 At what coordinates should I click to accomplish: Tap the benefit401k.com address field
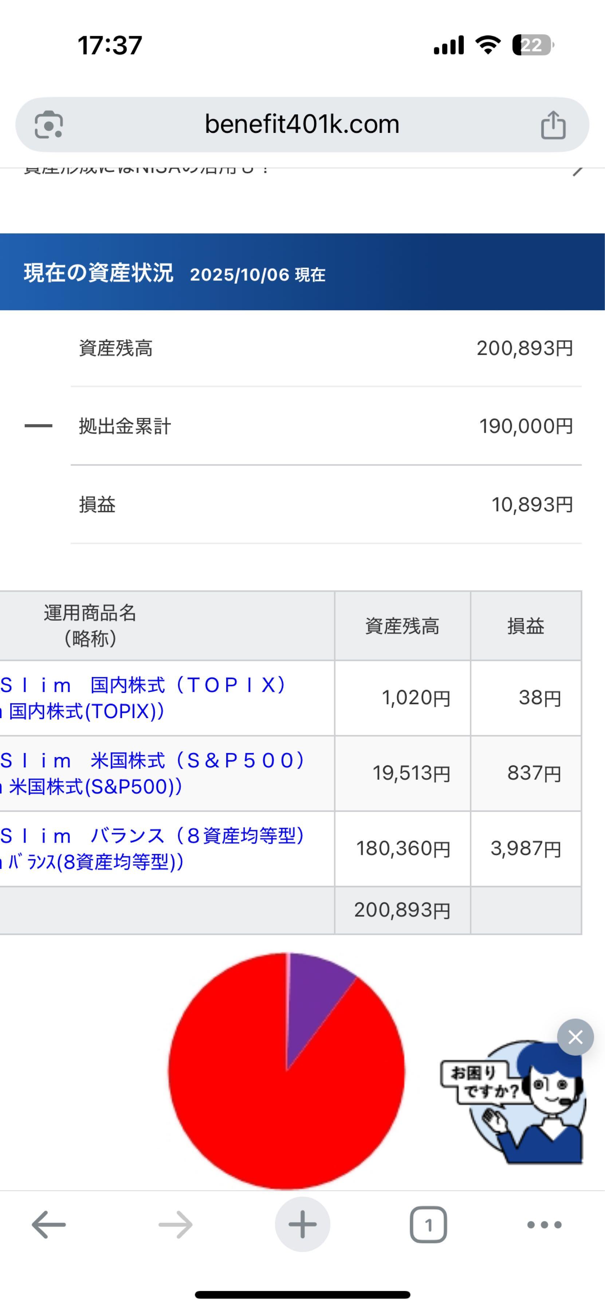click(302, 125)
